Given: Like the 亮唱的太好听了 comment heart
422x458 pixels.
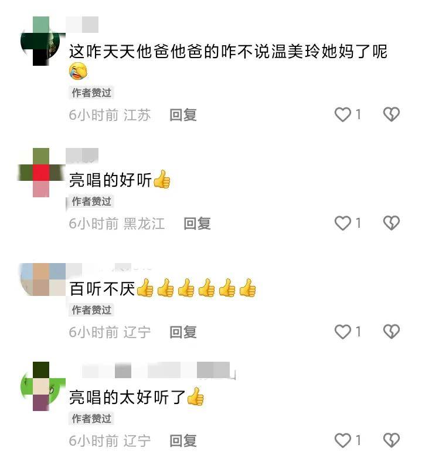Looking at the screenshot, I should point(343,440).
